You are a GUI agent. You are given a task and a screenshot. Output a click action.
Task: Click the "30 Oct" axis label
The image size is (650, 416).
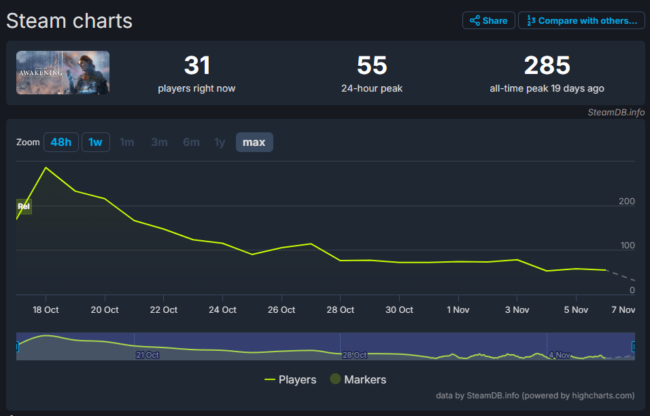click(x=399, y=309)
